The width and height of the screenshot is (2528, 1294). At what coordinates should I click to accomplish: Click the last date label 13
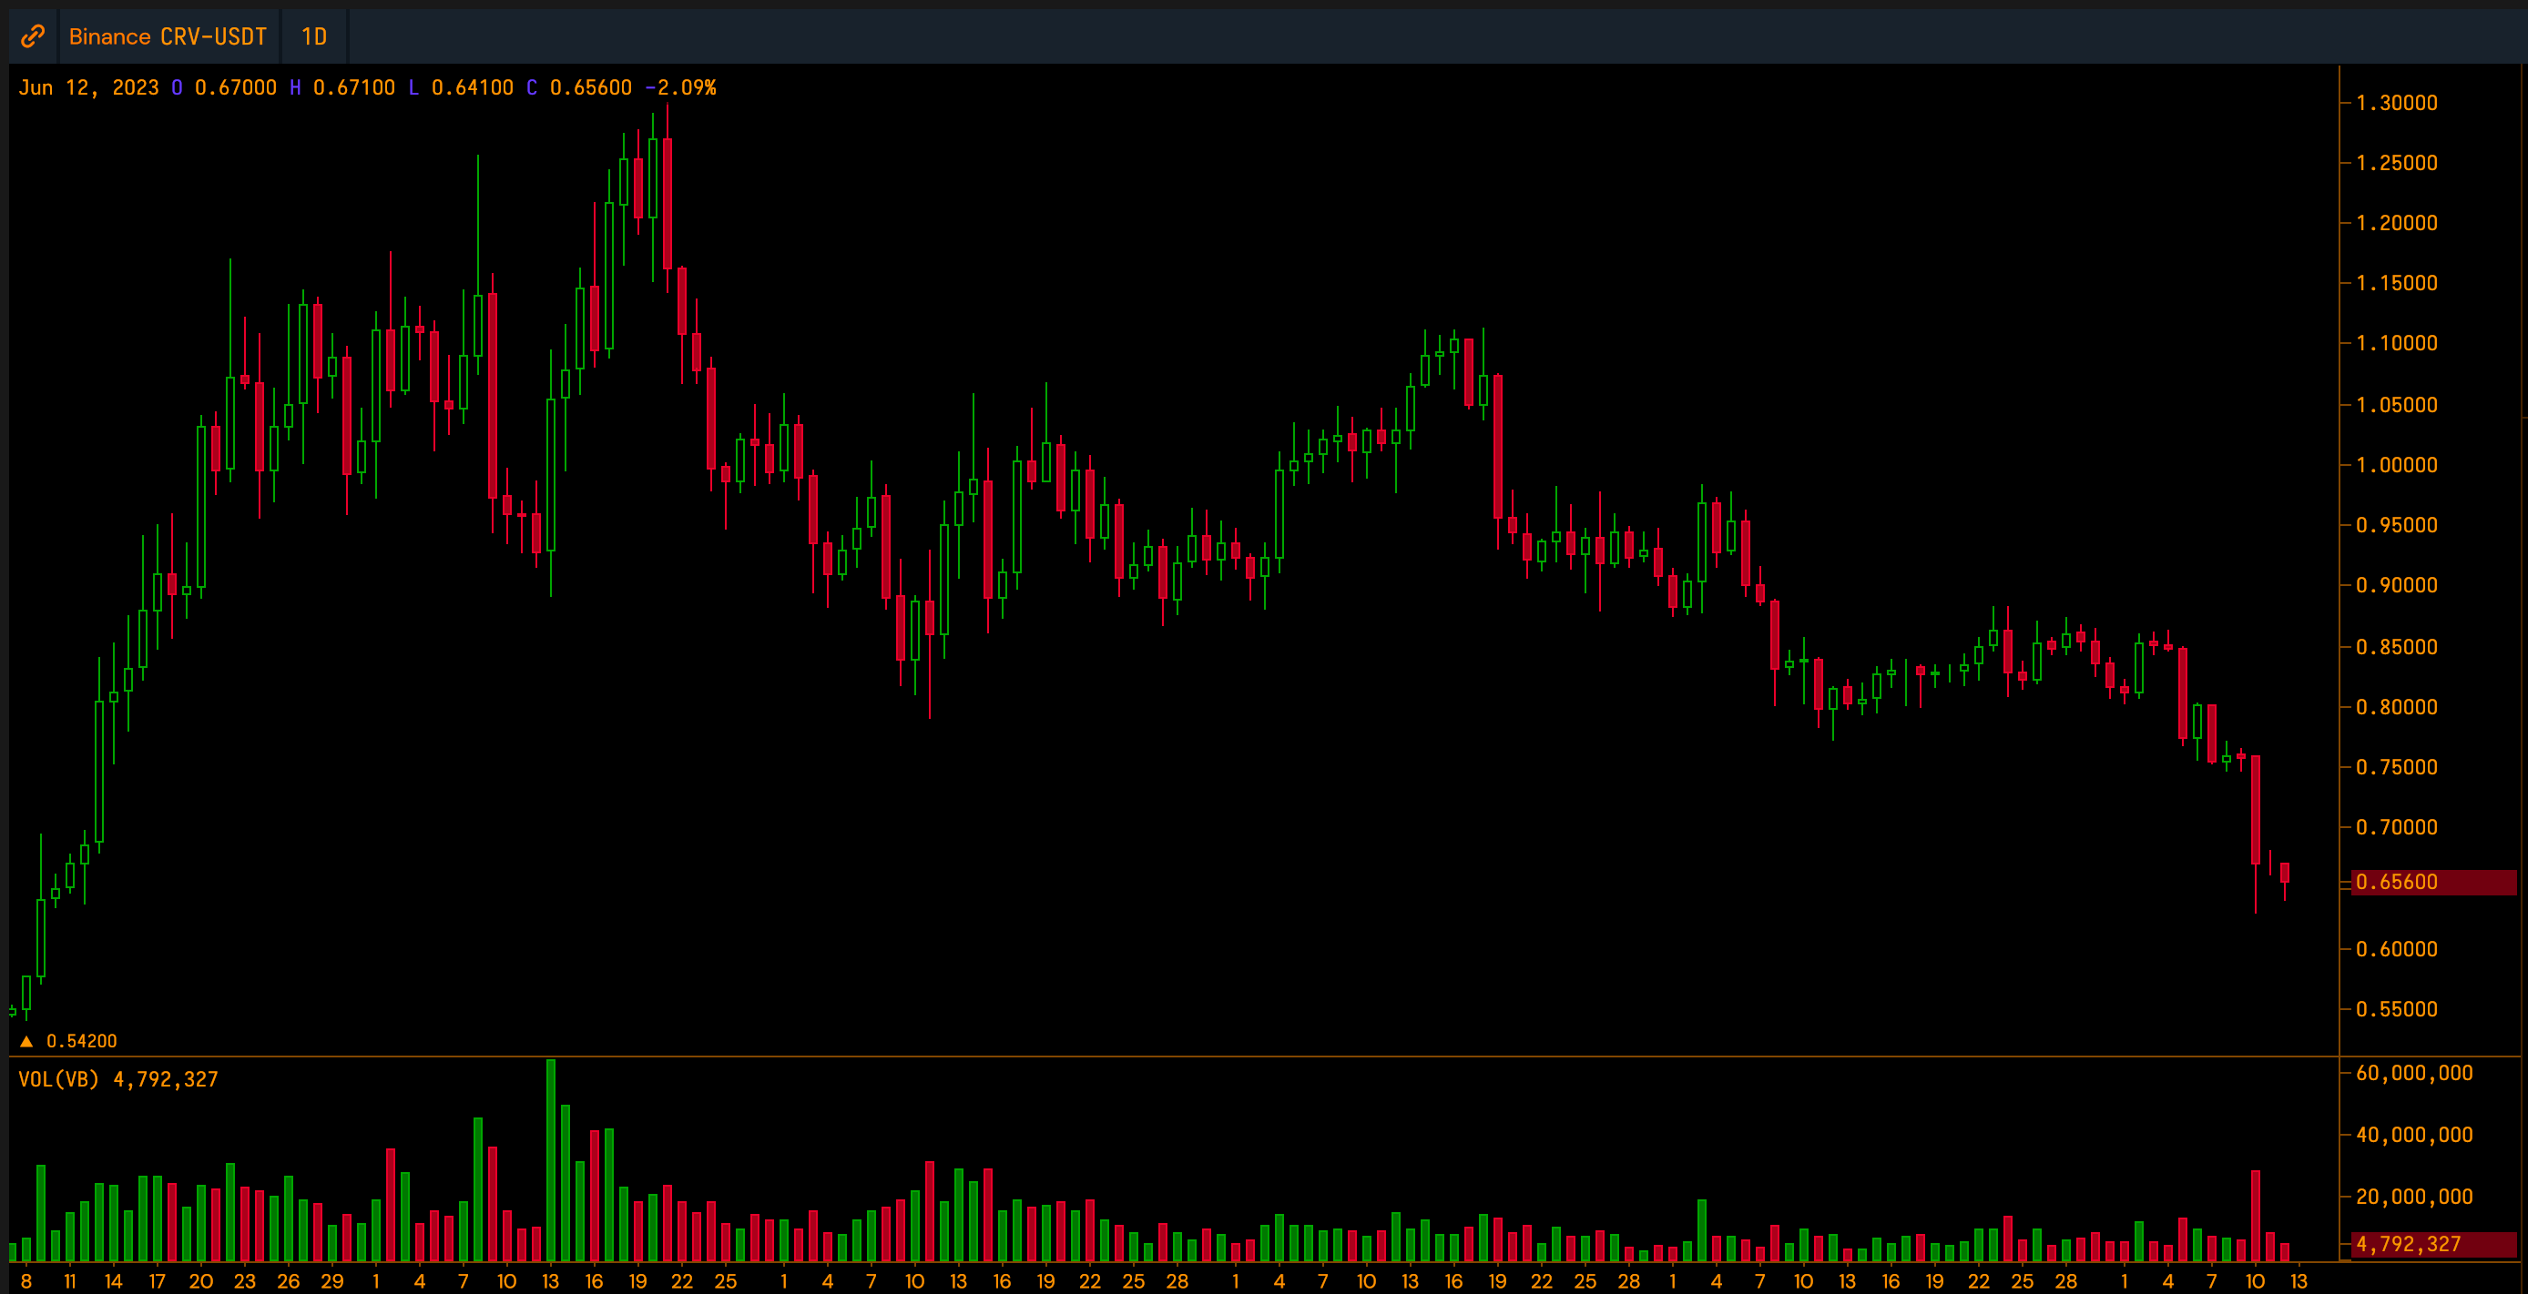pos(2299,1280)
